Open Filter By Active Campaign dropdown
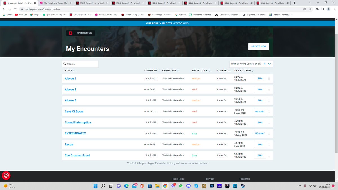 [x=270, y=64]
